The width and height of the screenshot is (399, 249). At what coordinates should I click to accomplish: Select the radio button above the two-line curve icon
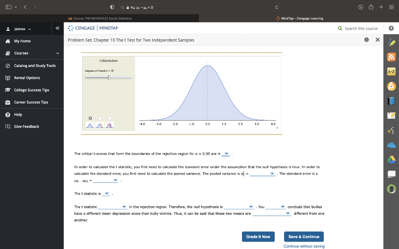coord(109,118)
